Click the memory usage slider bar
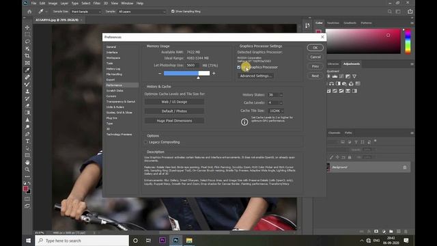Image resolution: width=437 pixels, height=246 pixels. coord(186,73)
